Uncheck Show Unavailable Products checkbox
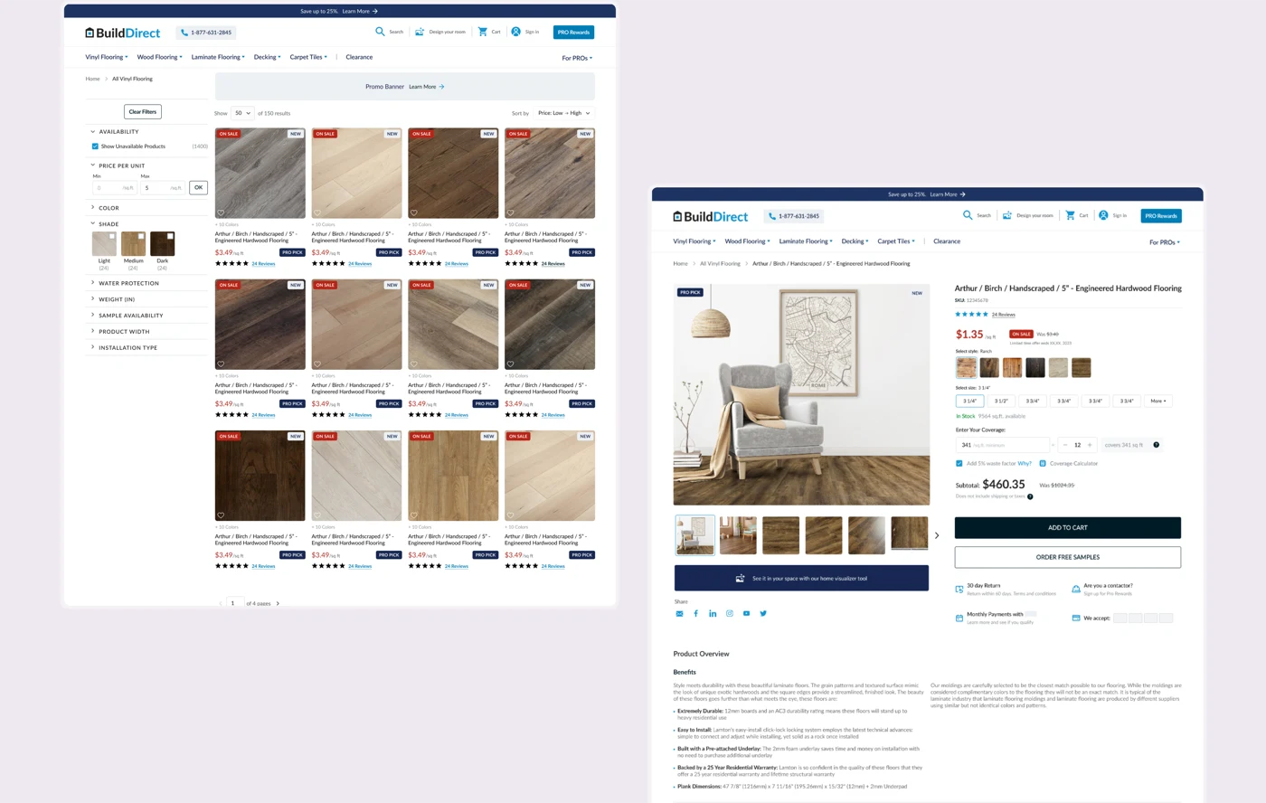The width and height of the screenshot is (1266, 803). coord(95,146)
